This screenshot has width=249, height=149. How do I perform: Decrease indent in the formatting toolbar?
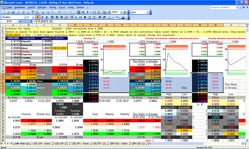[x=100, y=17]
